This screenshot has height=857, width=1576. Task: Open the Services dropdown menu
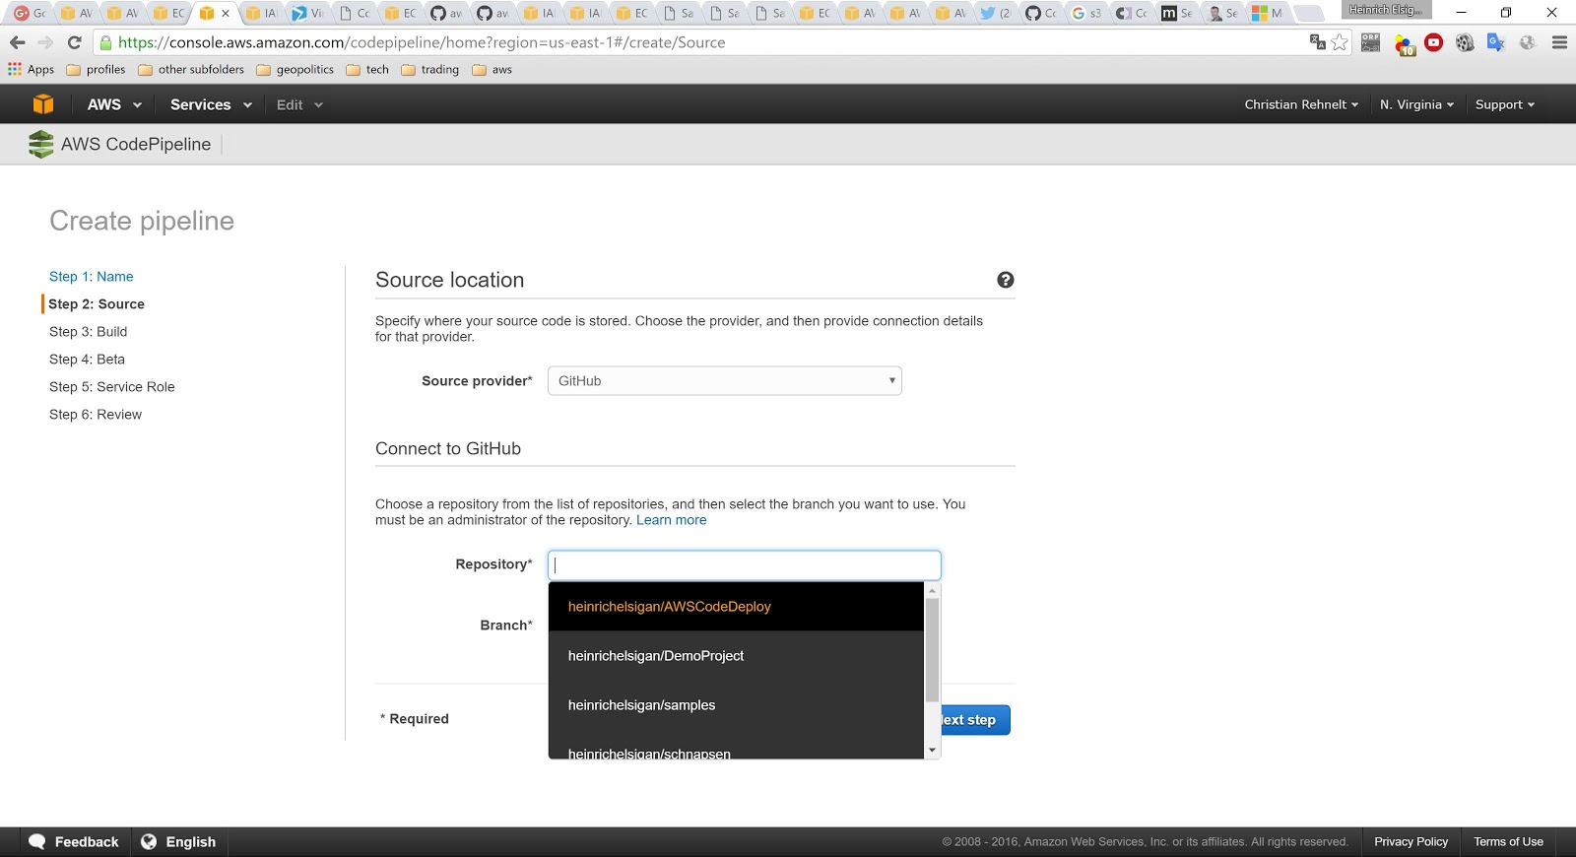pos(211,104)
